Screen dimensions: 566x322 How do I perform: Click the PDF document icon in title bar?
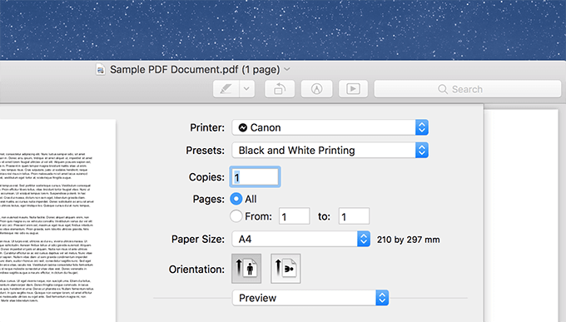pyautogui.click(x=101, y=69)
